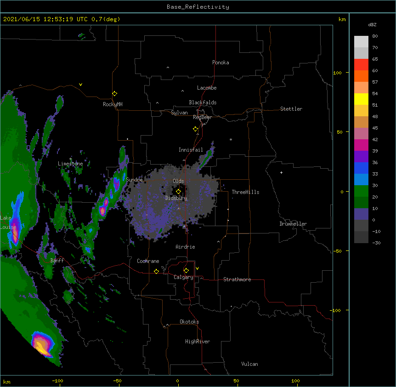Click the Cochrane city label
396x387 pixels.
[x=148, y=261]
